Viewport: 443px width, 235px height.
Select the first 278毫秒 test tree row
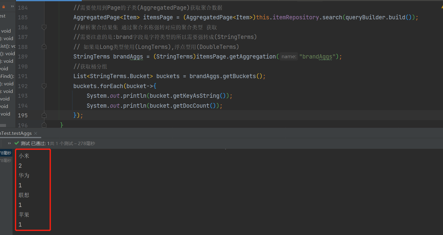pyautogui.click(x=6, y=153)
